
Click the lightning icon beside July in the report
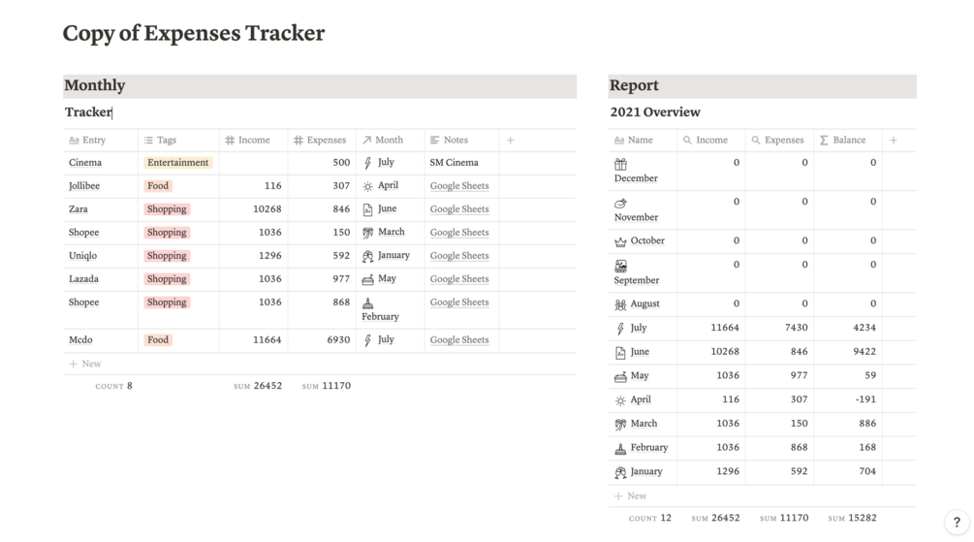coord(620,328)
